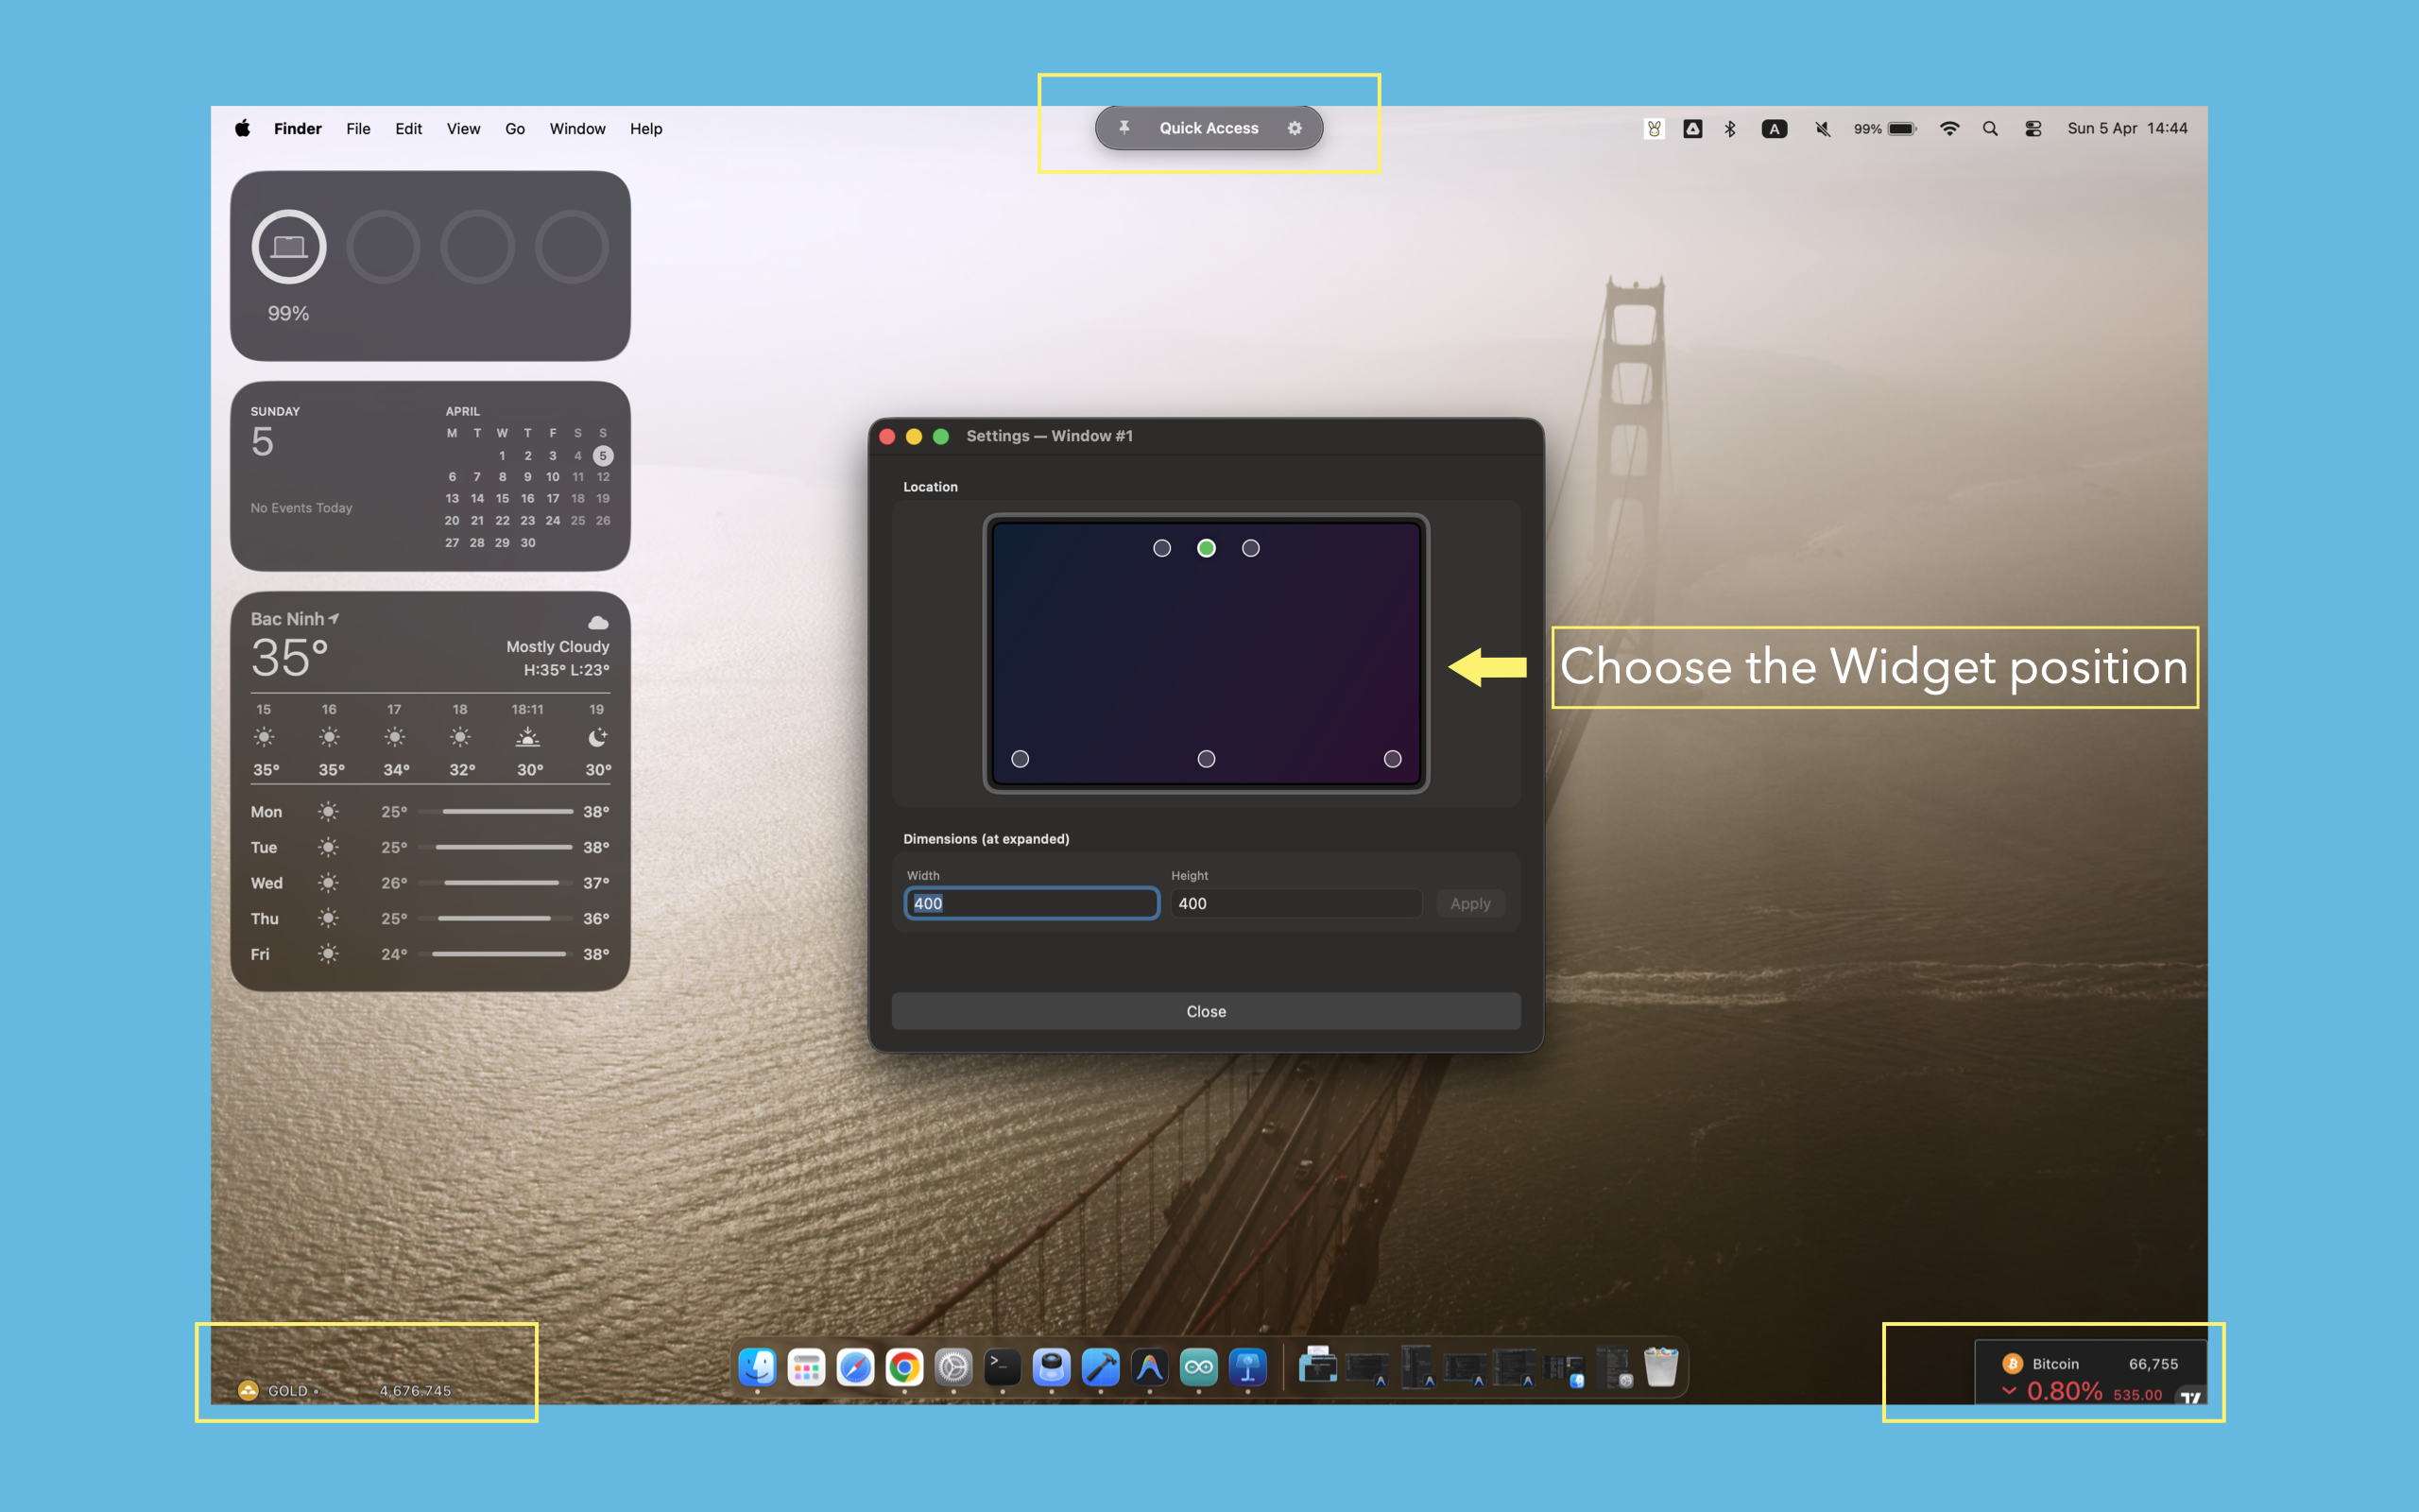
Task: Select the top-right widget position
Action: (x=1250, y=548)
